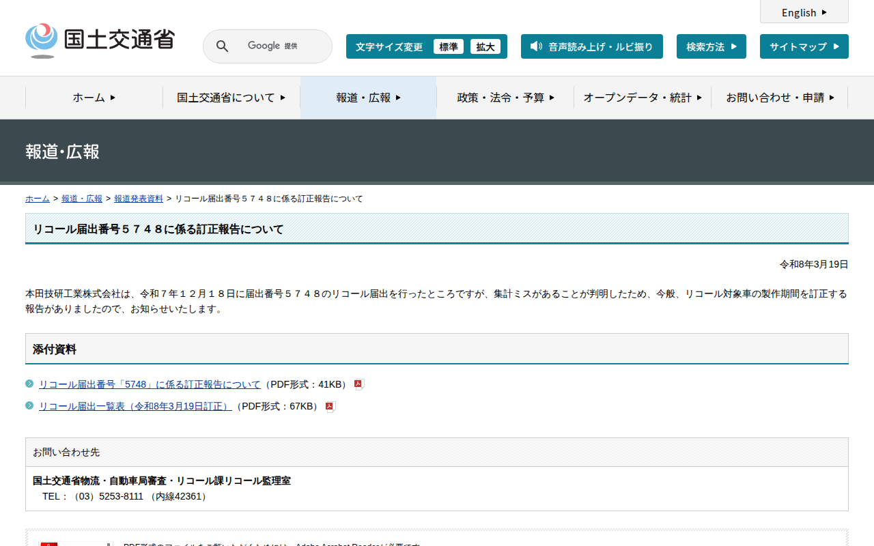The height and width of the screenshot is (546, 874).
Task: Click the bullet icon before リコール届出一覧表 link
Action: pyautogui.click(x=29, y=406)
